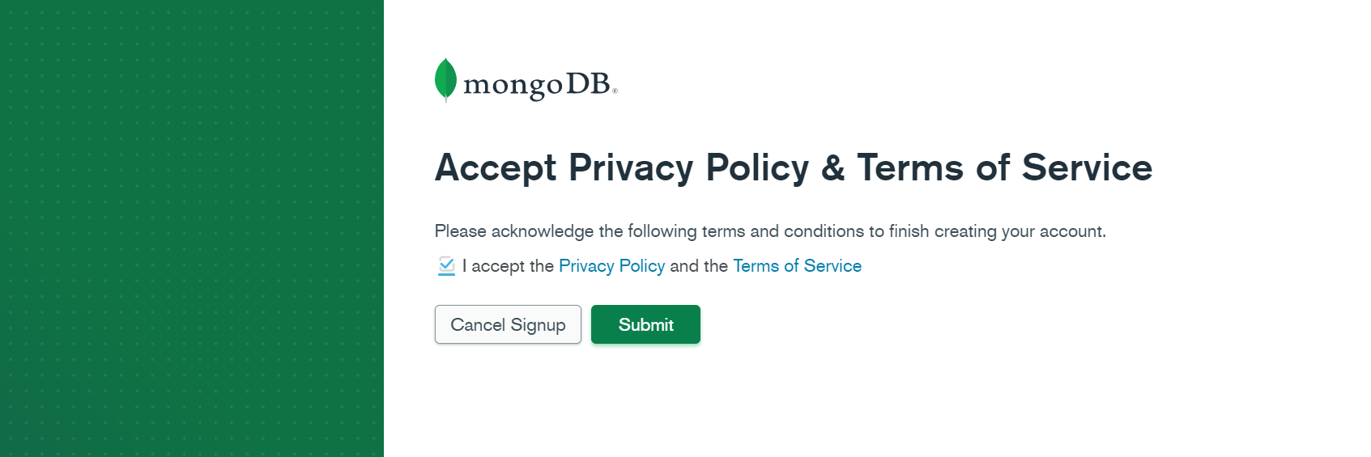1371x457 pixels.
Task: View MongoDB's Privacy Policy
Action: point(611,266)
